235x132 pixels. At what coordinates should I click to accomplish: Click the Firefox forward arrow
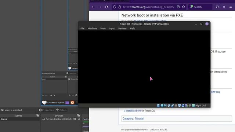pyautogui.click(x=100, y=7)
